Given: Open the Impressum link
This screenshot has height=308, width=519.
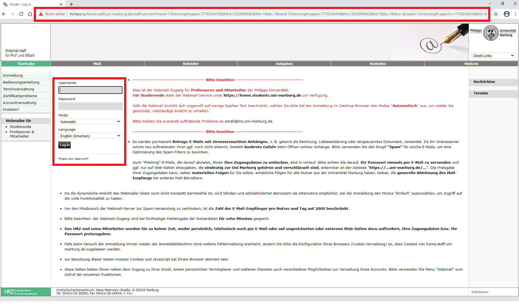Looking at the screenshot, I should point(480,292).
